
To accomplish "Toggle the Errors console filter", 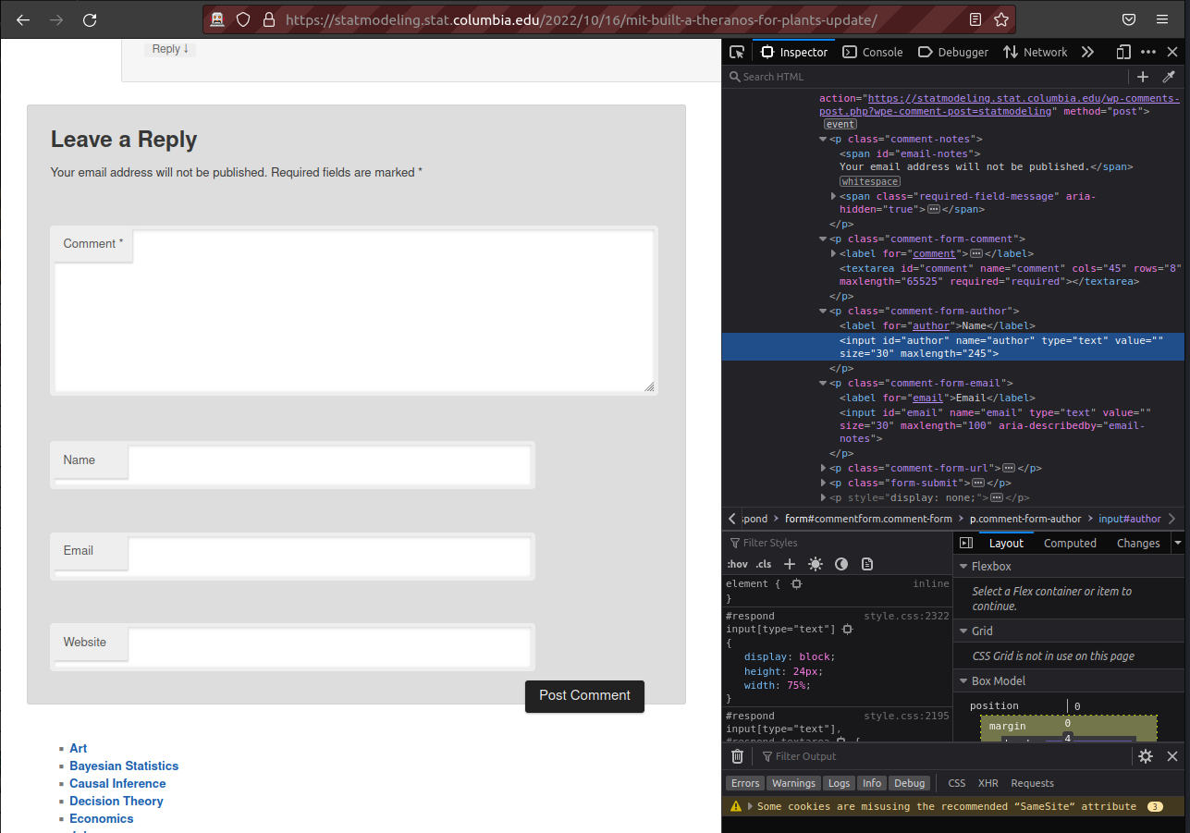I will pyautogui.click(x=745, y=783).
